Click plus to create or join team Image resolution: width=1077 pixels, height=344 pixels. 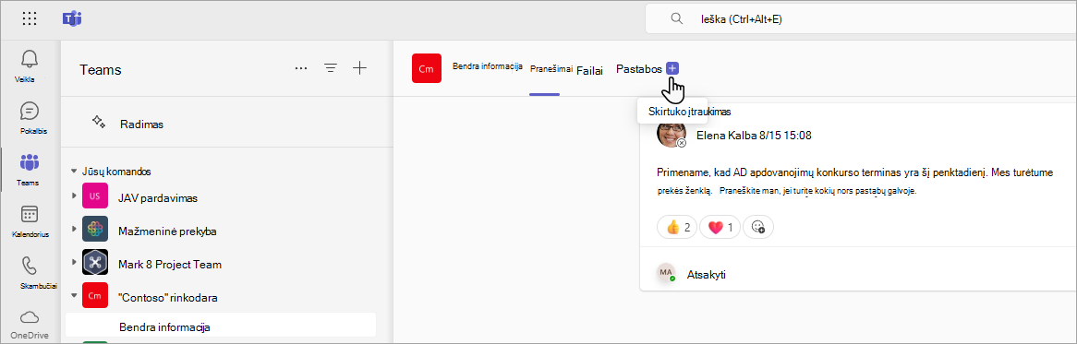click(x=360, y=68)
